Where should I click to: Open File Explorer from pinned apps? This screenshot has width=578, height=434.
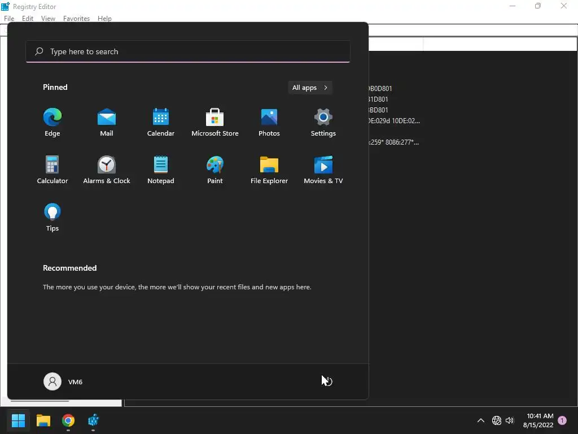point(269,170)
